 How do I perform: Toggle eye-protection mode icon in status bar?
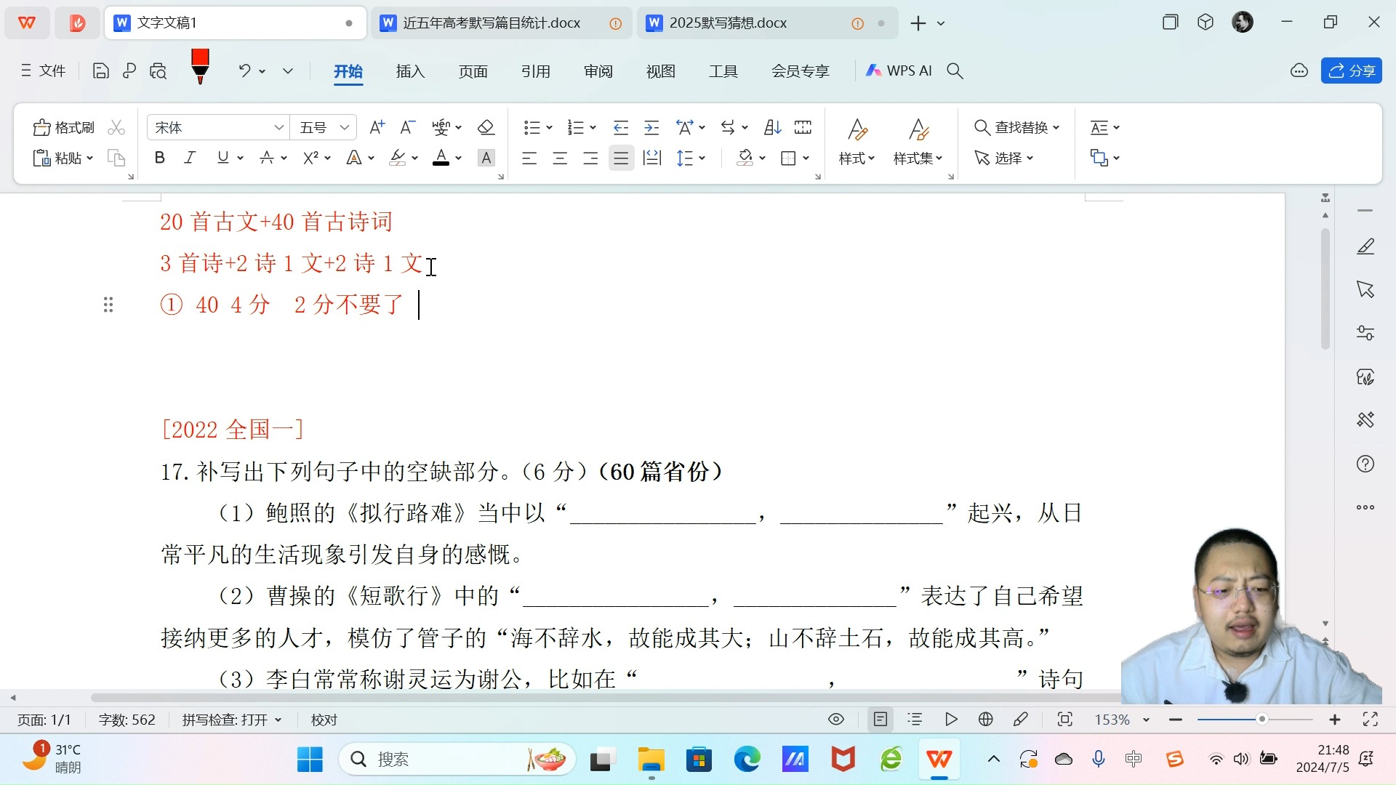(x=836, y=720)
